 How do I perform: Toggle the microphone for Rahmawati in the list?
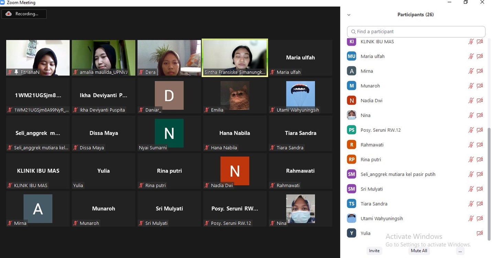[471, 145]
